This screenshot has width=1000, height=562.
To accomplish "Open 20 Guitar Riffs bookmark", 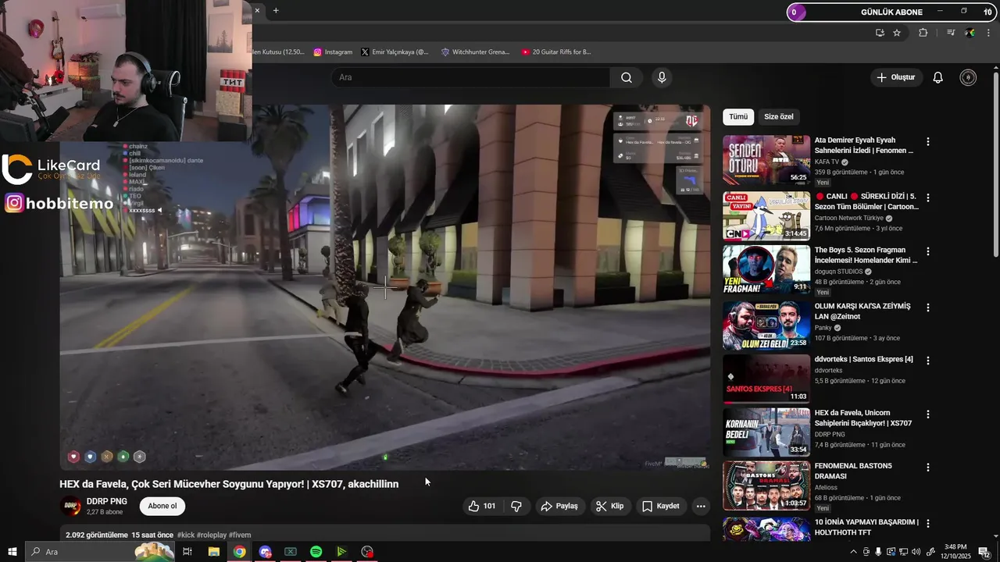I will (x=556, y=52).
